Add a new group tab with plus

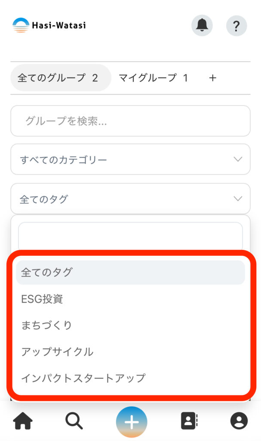pyautogui.click(x=212, y=78)
